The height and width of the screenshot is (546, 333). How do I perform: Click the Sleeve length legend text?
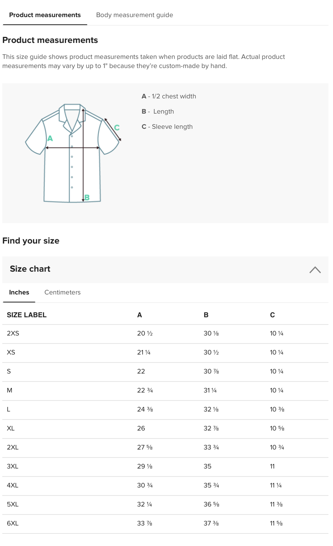(172, 127)
